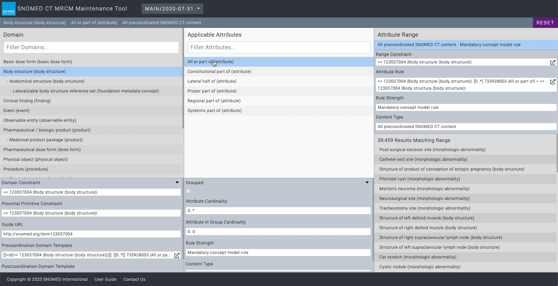Select Anatomical structure sub-domain
Image resolution: width=558 pixels, height=286 pixels.
(x=91, y=81)
